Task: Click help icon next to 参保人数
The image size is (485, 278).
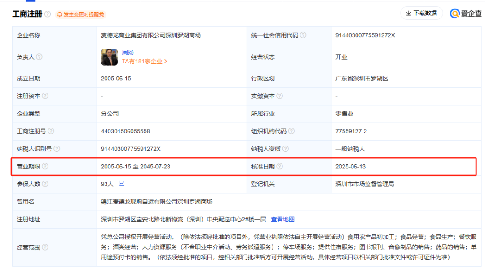Action: click(45, 184)
